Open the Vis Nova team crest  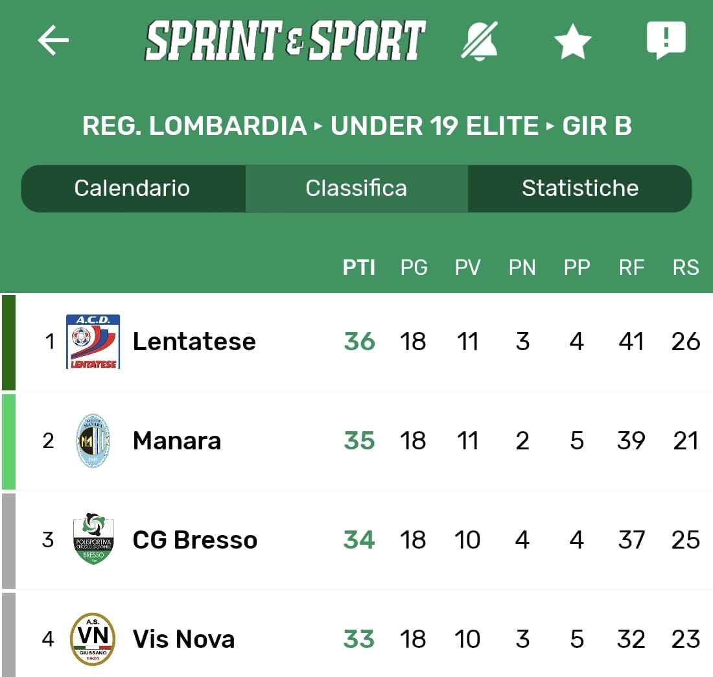(93, 639)
